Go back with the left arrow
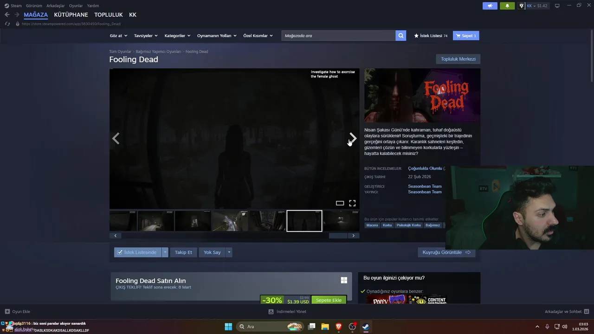 pyautogui.click(x=7, y=15)
